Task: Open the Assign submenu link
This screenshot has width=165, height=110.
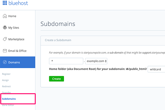Action: (5, 80)
